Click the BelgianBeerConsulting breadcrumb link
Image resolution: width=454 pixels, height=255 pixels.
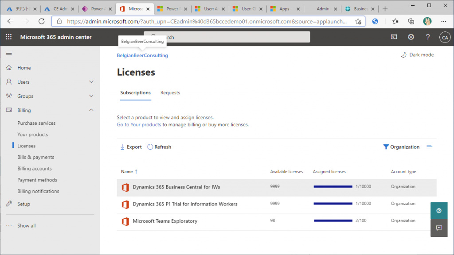tap(142, 55)
